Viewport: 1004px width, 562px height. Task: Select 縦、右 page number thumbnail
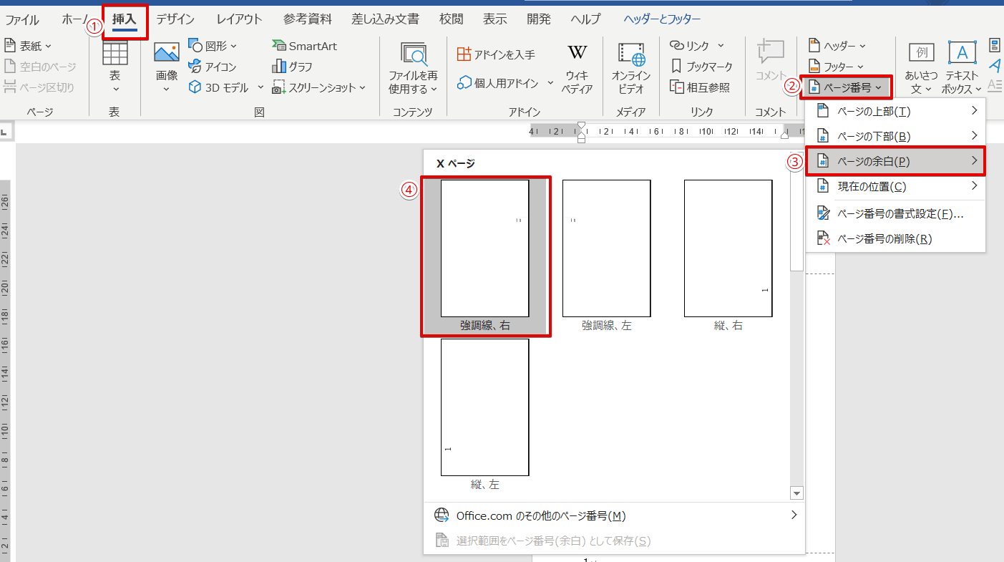pos(728,256)
